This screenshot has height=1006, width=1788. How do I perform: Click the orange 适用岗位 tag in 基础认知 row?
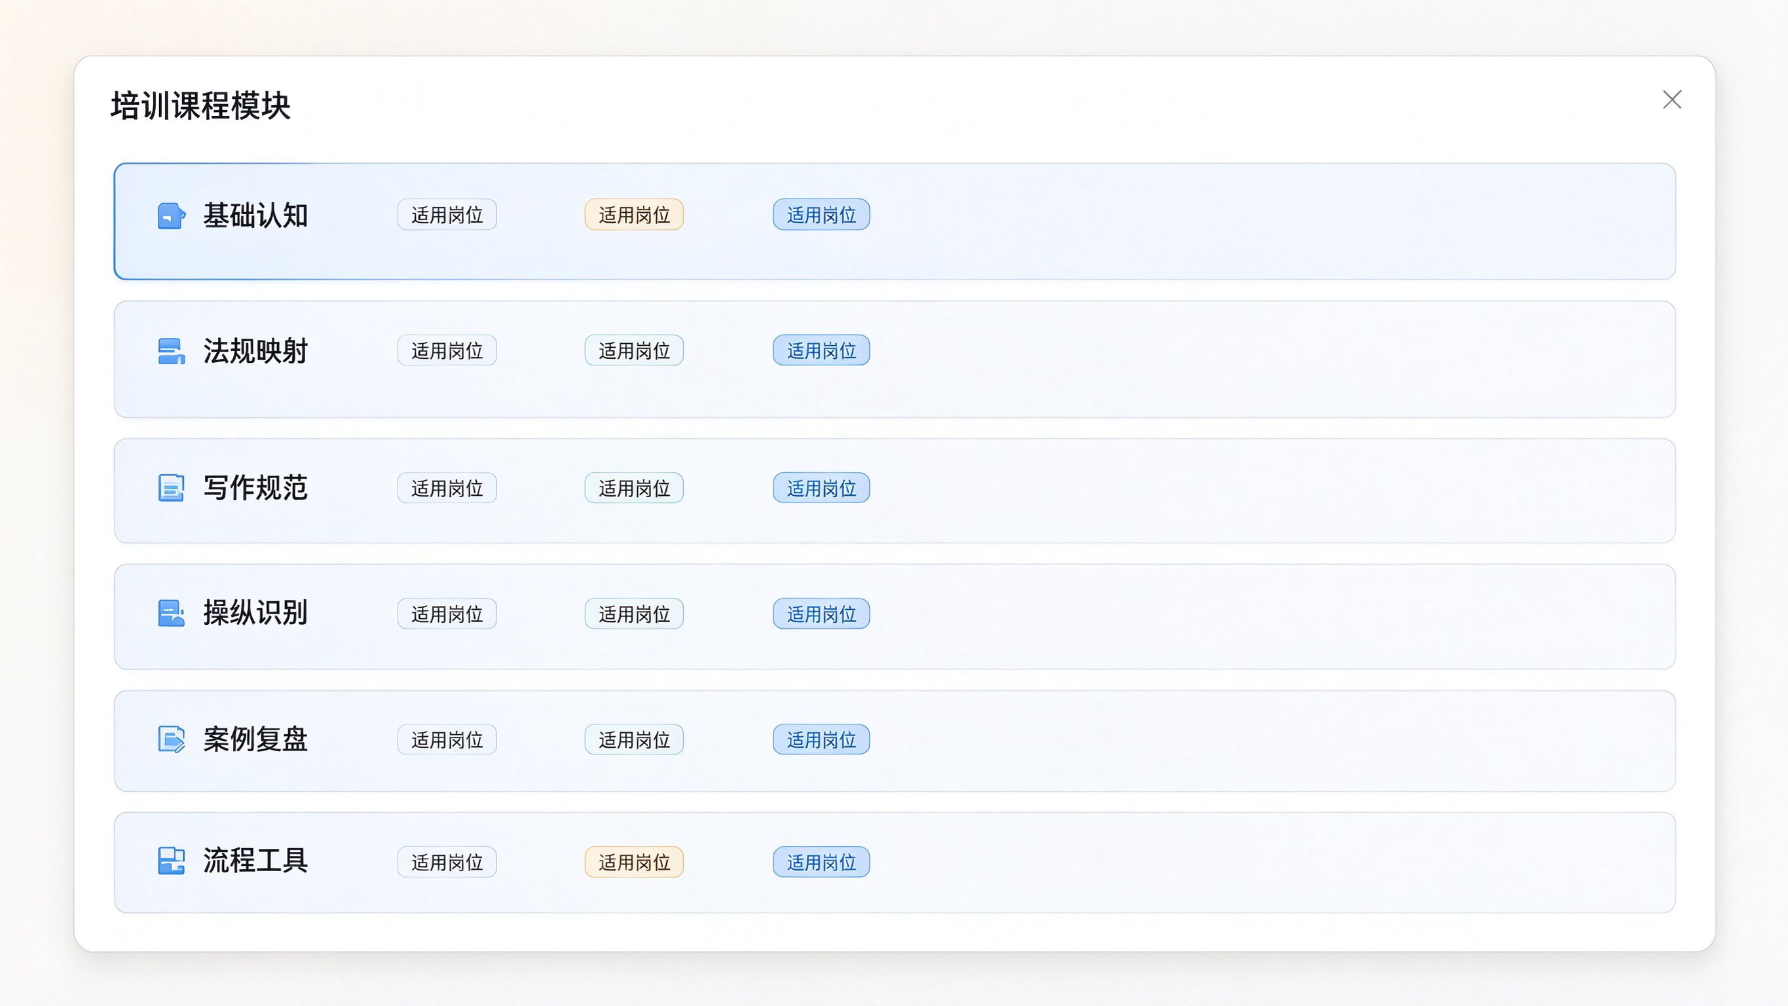coord(635,215)
